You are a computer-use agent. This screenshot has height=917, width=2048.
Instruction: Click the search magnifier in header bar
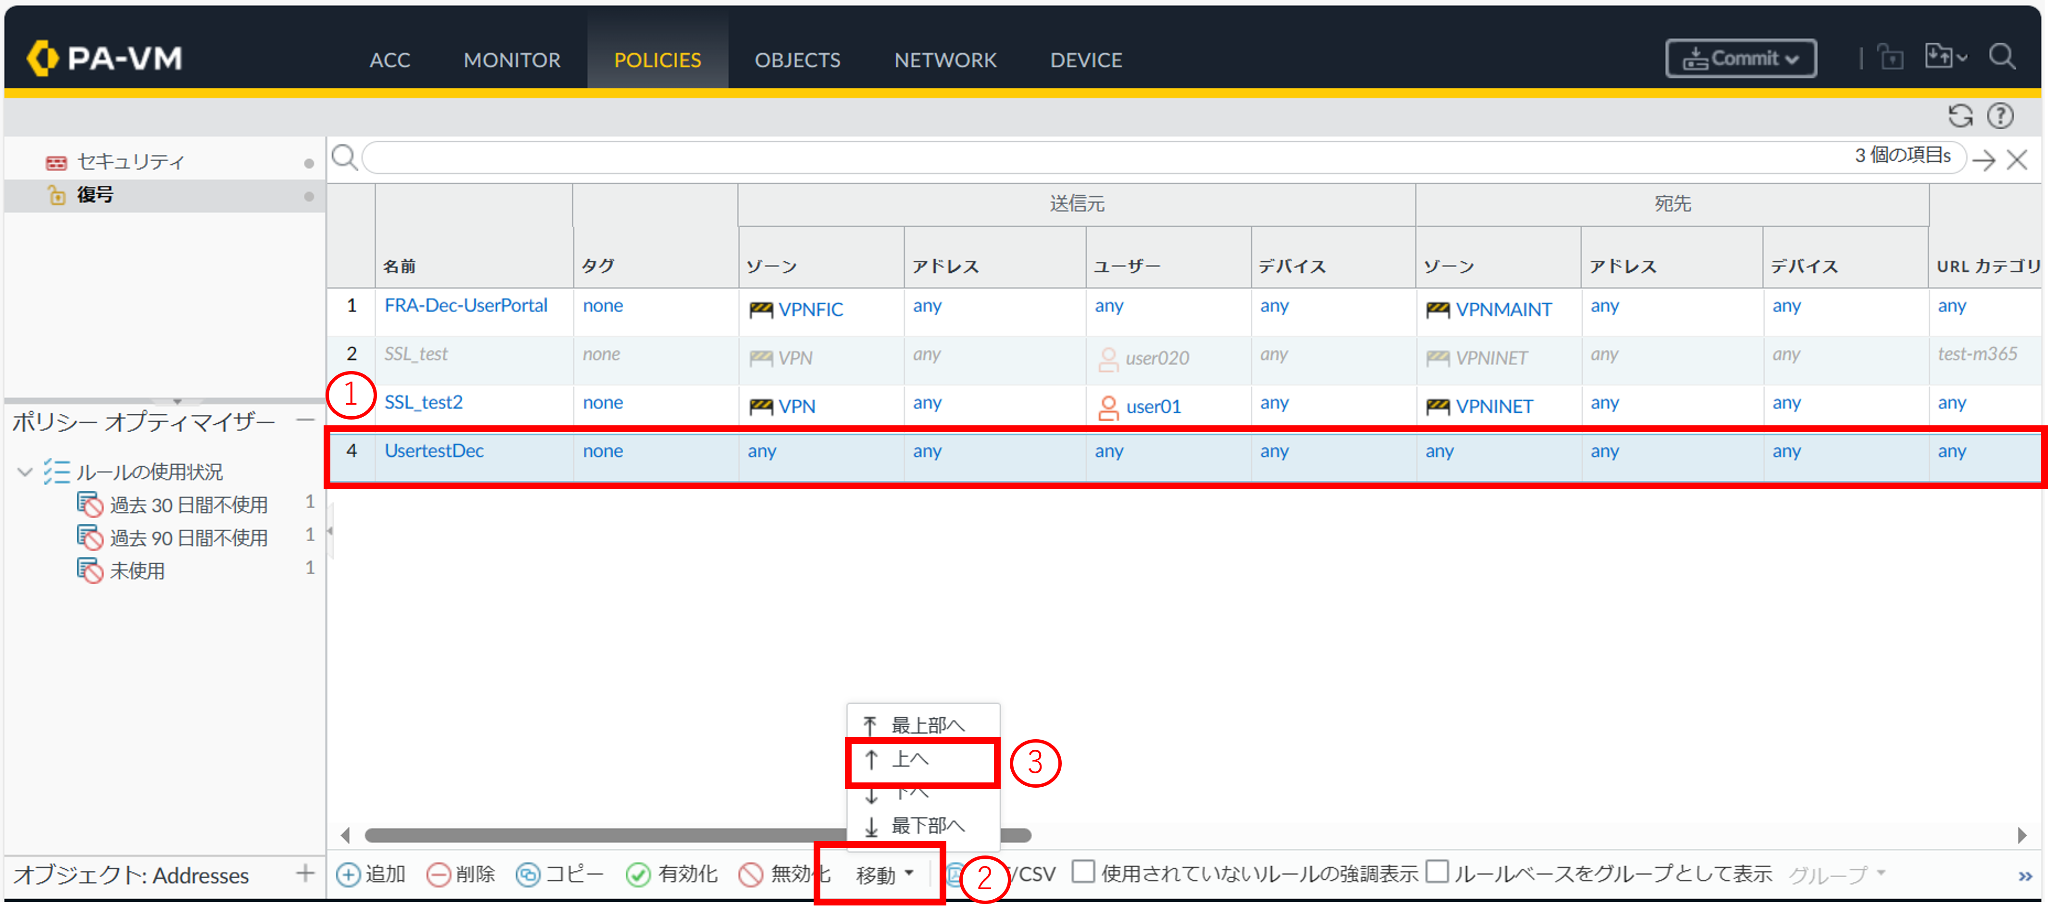point(2001,57)
